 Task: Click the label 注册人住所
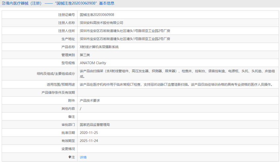click(67, 31)
